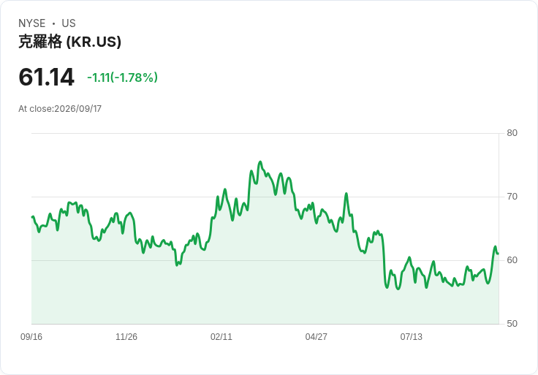Click the spike peak between 04/27 and 07/13

point(346,194)
